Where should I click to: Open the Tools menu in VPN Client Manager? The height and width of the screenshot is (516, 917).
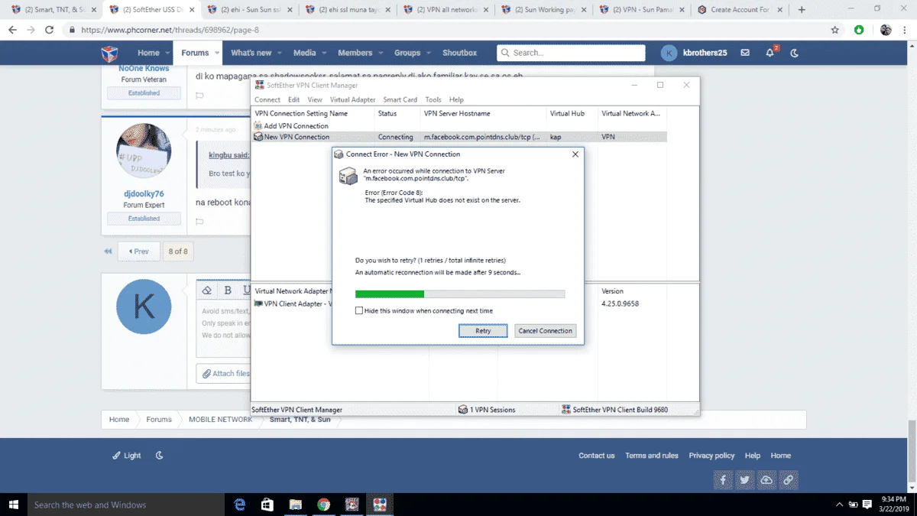pos(433,99)
